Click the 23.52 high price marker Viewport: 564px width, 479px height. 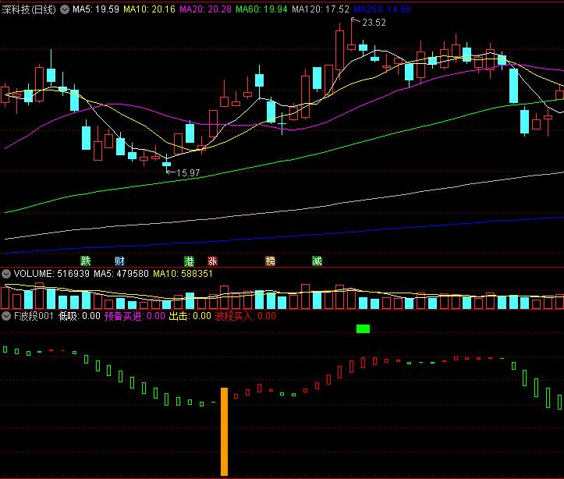point(374,23)
